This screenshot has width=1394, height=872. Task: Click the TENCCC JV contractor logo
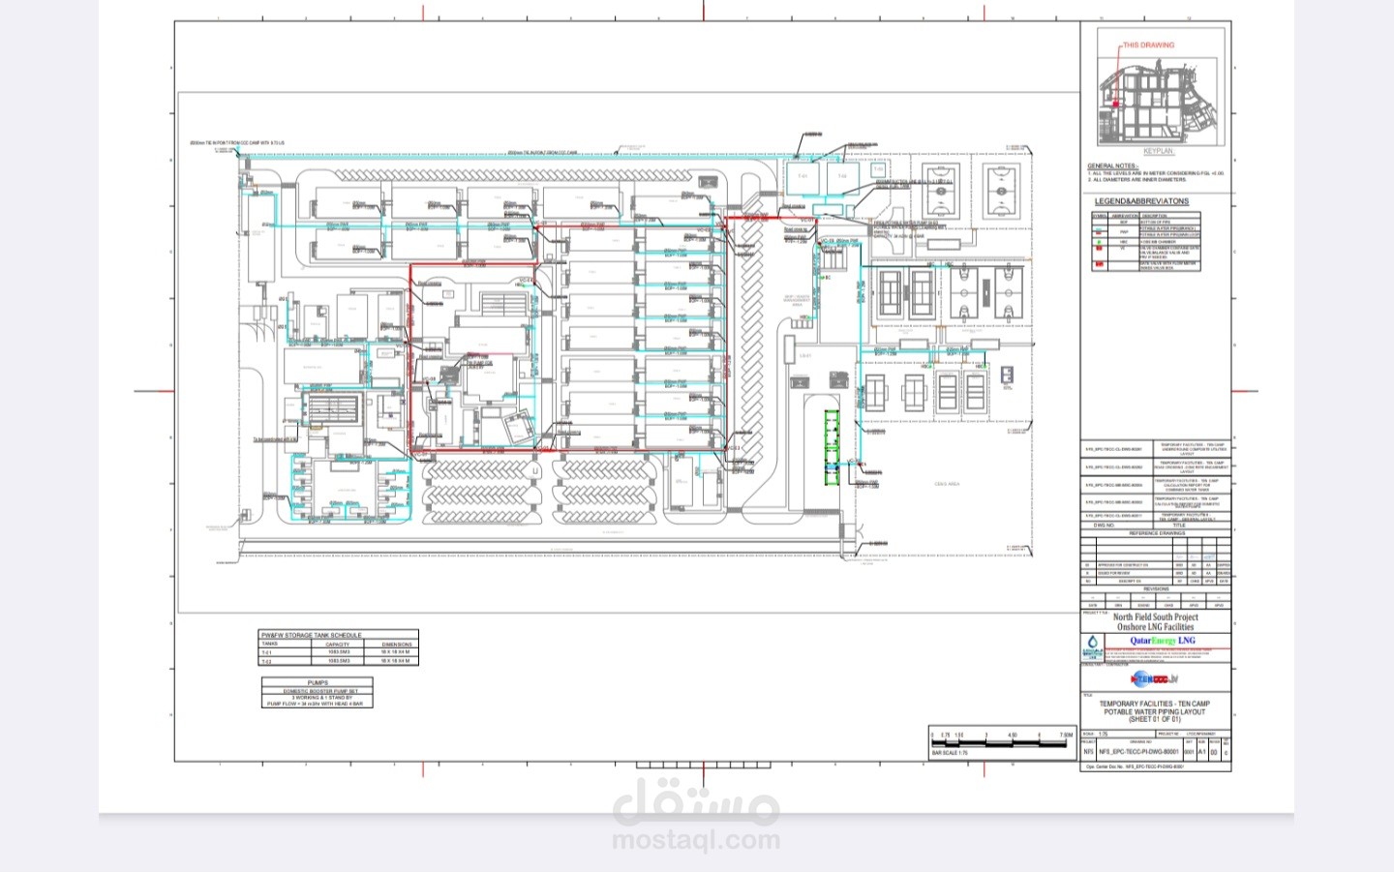coord(1155,678)
